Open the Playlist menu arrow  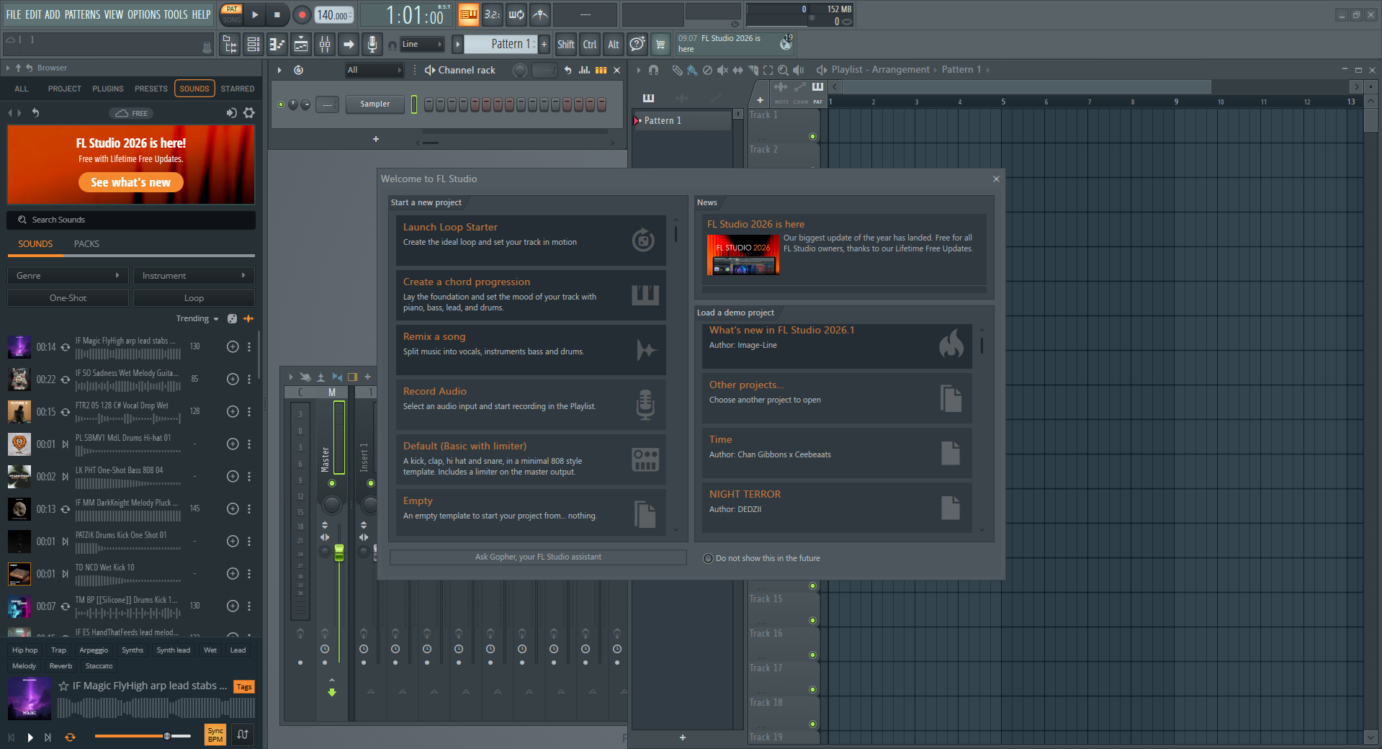pos(638,70)
